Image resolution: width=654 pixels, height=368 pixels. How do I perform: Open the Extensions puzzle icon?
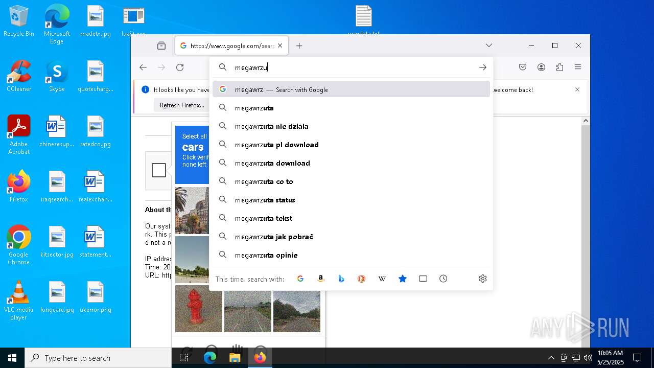coord(559,67)
